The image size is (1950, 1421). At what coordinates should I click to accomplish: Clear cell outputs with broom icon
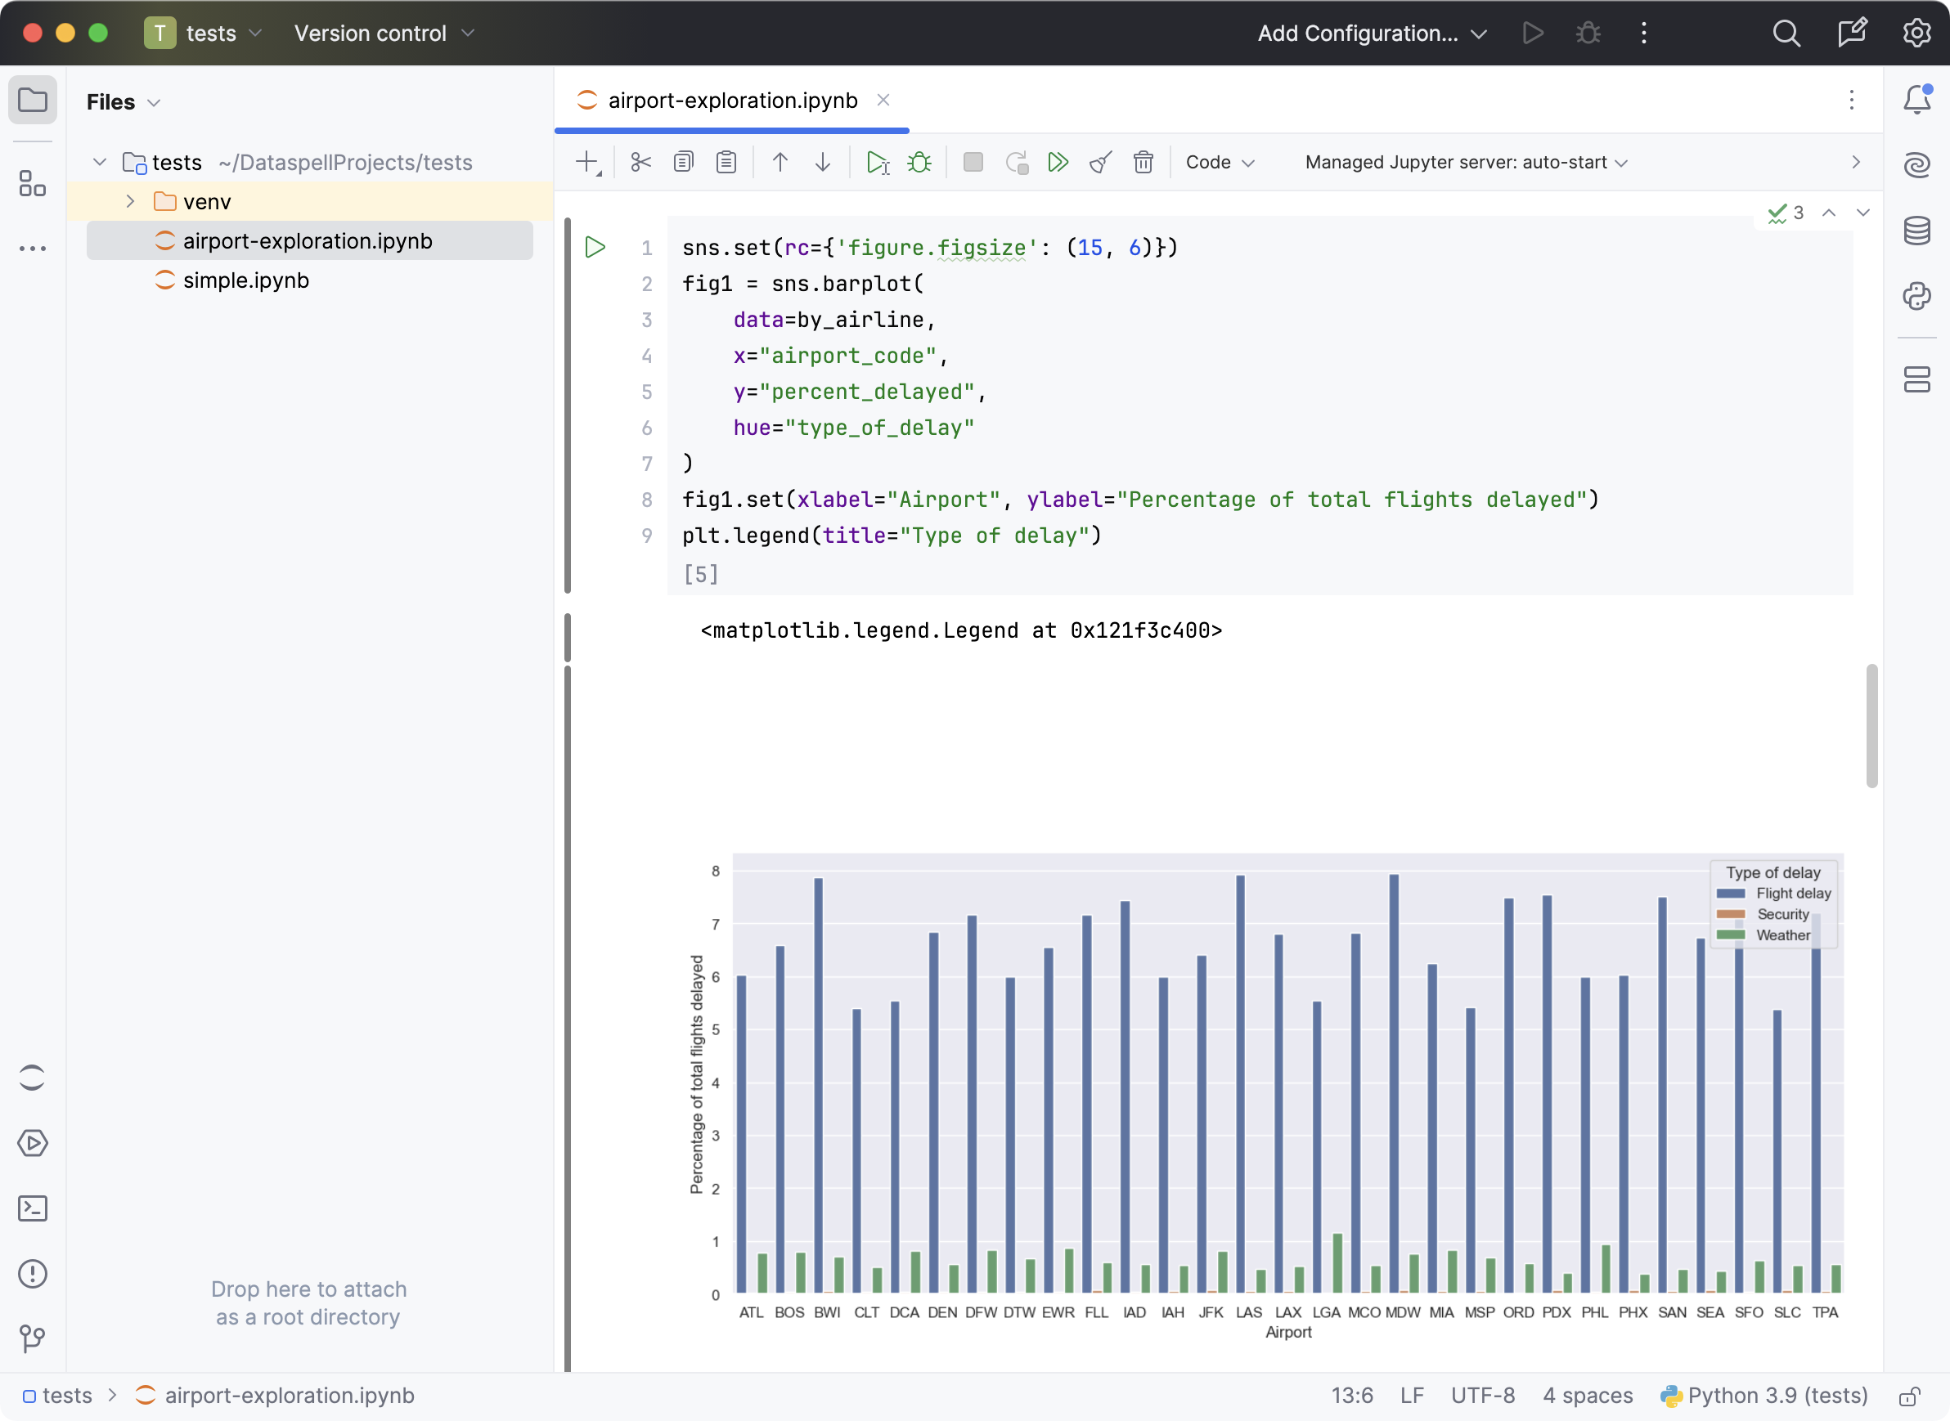pyautogui.click(x=1101, y=163)
